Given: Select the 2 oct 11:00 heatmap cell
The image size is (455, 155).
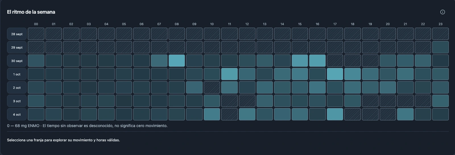Looking at the screenshot, I should point(229,88).
